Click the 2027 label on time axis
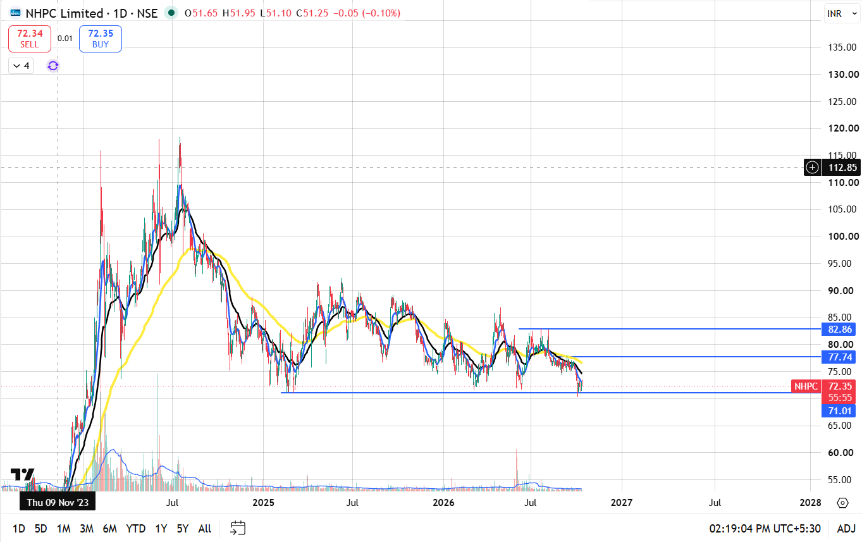The image size is (862, 542). 622,503
